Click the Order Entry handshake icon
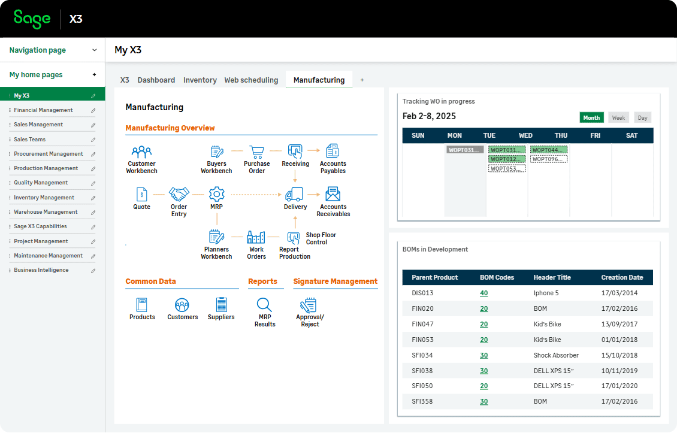 [179, 194]
